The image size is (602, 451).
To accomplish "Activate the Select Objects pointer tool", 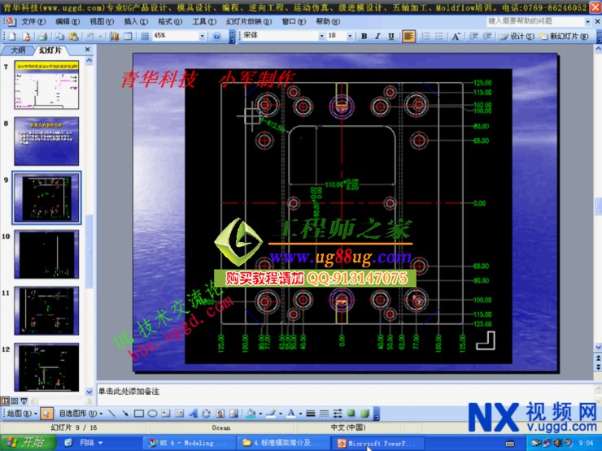I will click(x=46, y=414).
